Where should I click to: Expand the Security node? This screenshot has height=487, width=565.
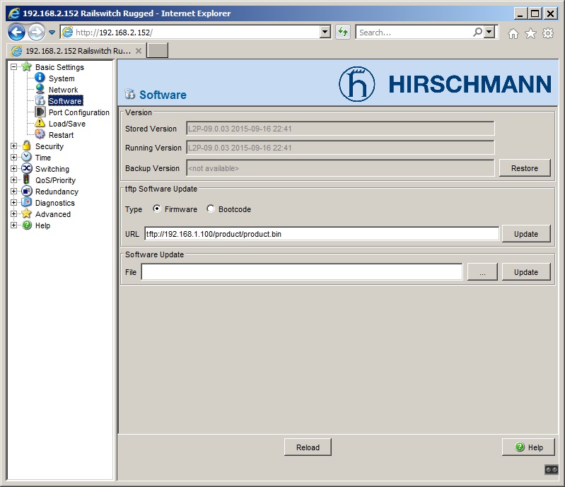13,146
